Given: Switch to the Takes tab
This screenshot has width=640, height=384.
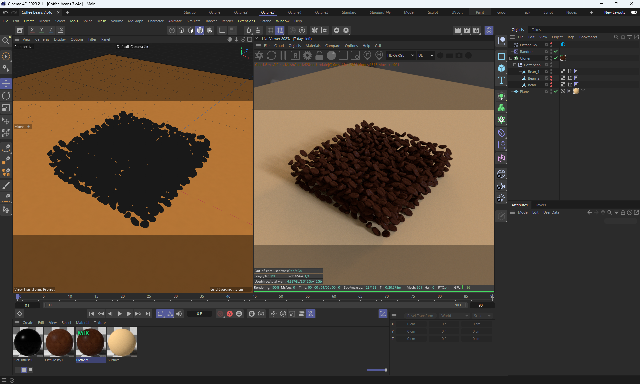Looking at the screenshot, I should (x=536, y=30).
